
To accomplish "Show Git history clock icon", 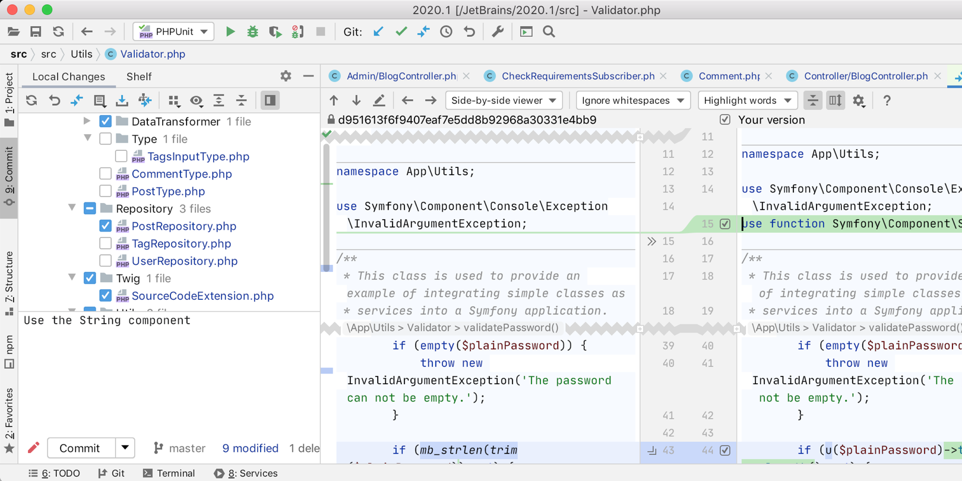I will point(446,31).
